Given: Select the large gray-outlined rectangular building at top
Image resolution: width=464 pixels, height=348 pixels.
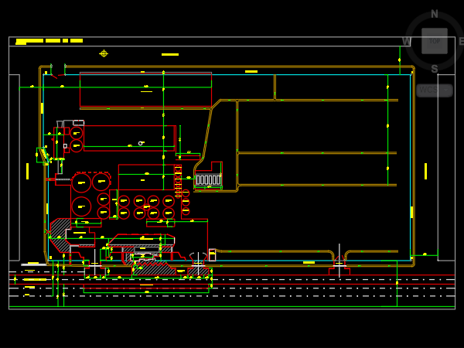Looking at the screenshot, I should (145, 90).
